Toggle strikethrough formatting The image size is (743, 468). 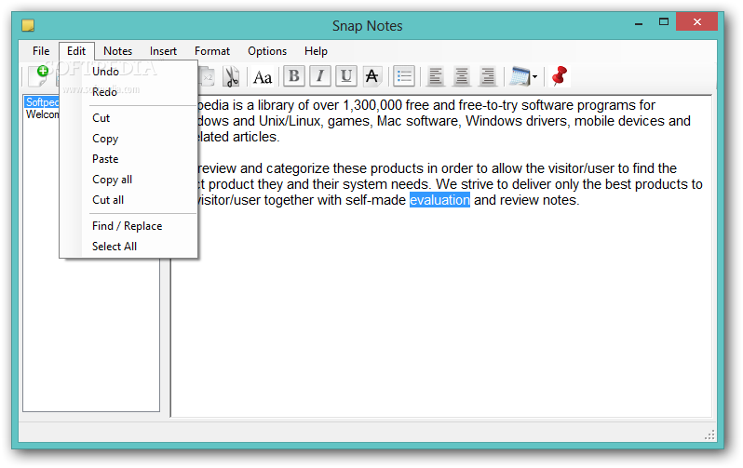point(372,76)
